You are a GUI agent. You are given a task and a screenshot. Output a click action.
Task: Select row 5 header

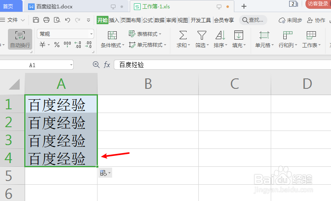pyautogui.click(x=12, y=176)
